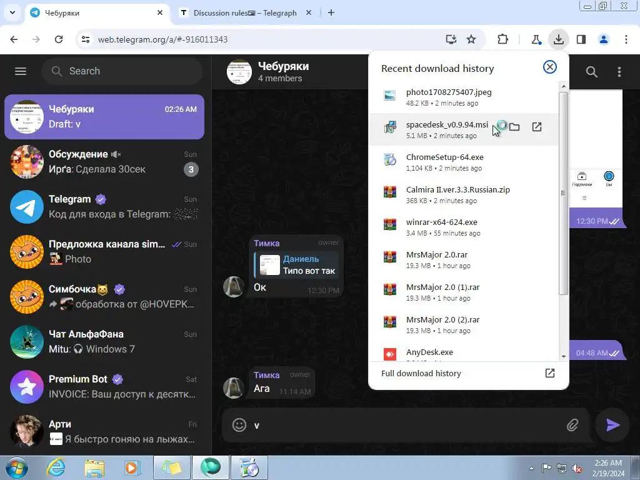Open Чебуряки chat in list
This screenshot has width=640, height=480.
[104, 117]
